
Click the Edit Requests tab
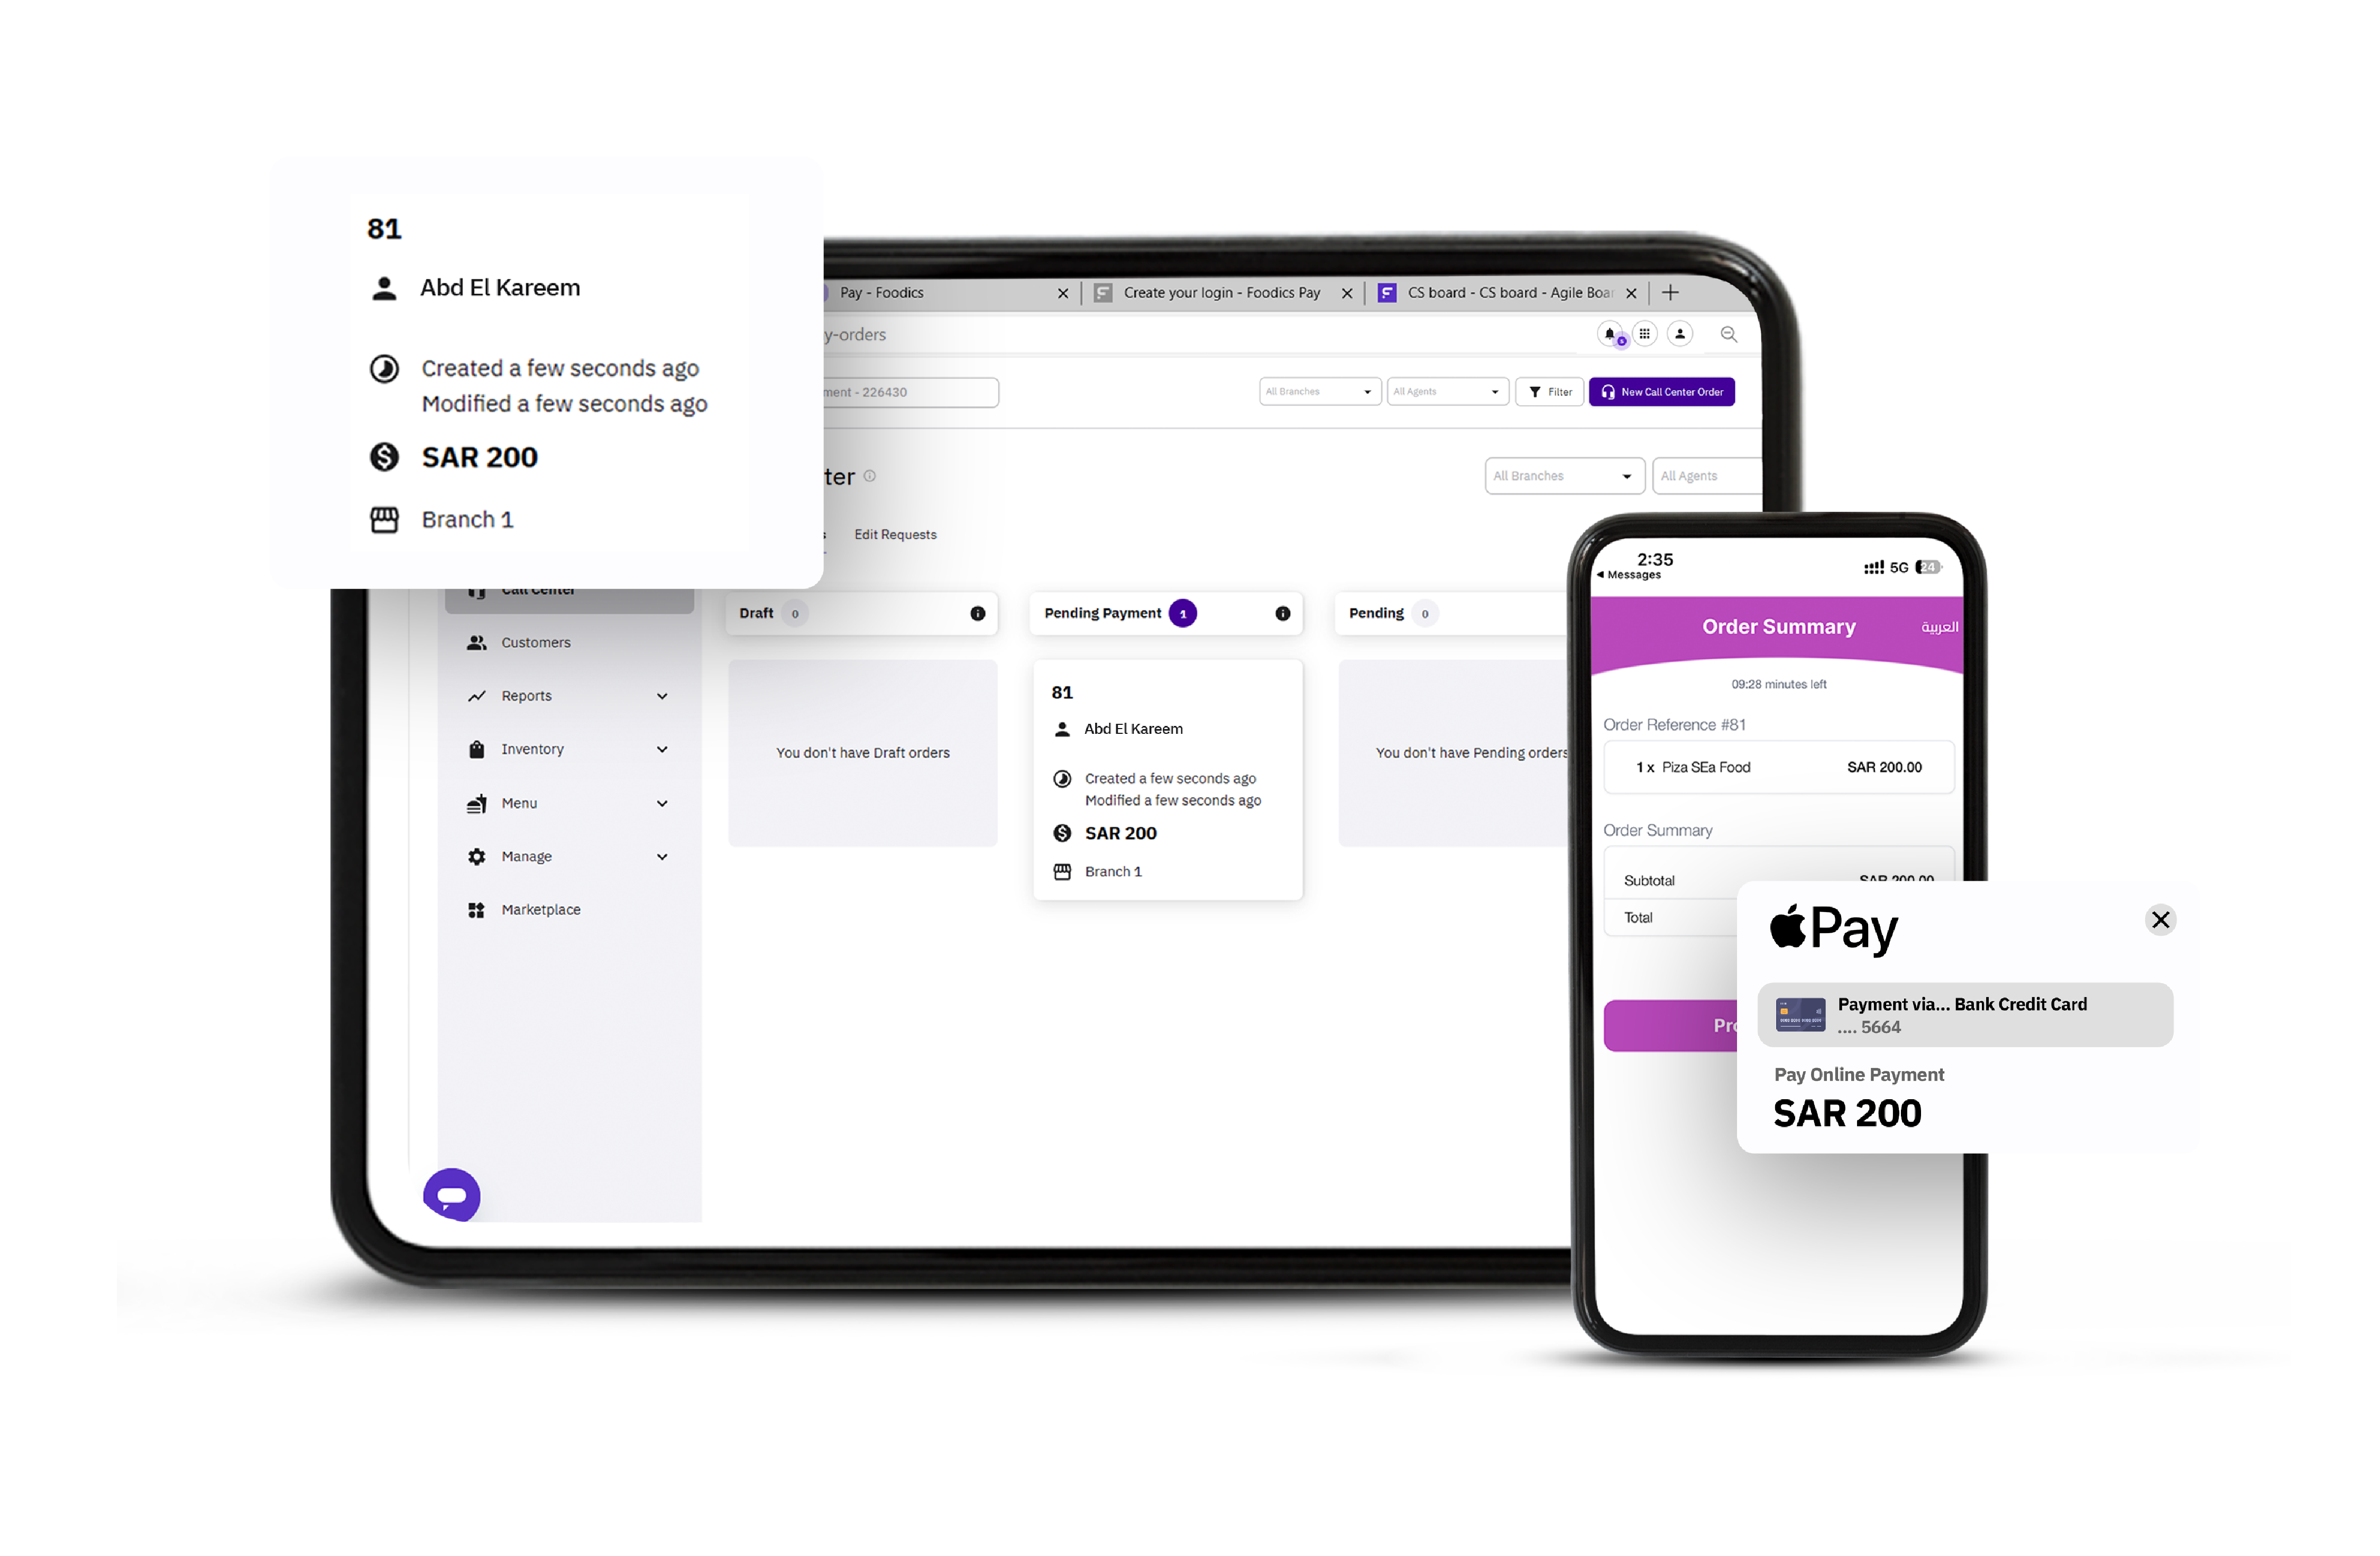(896, 533)
